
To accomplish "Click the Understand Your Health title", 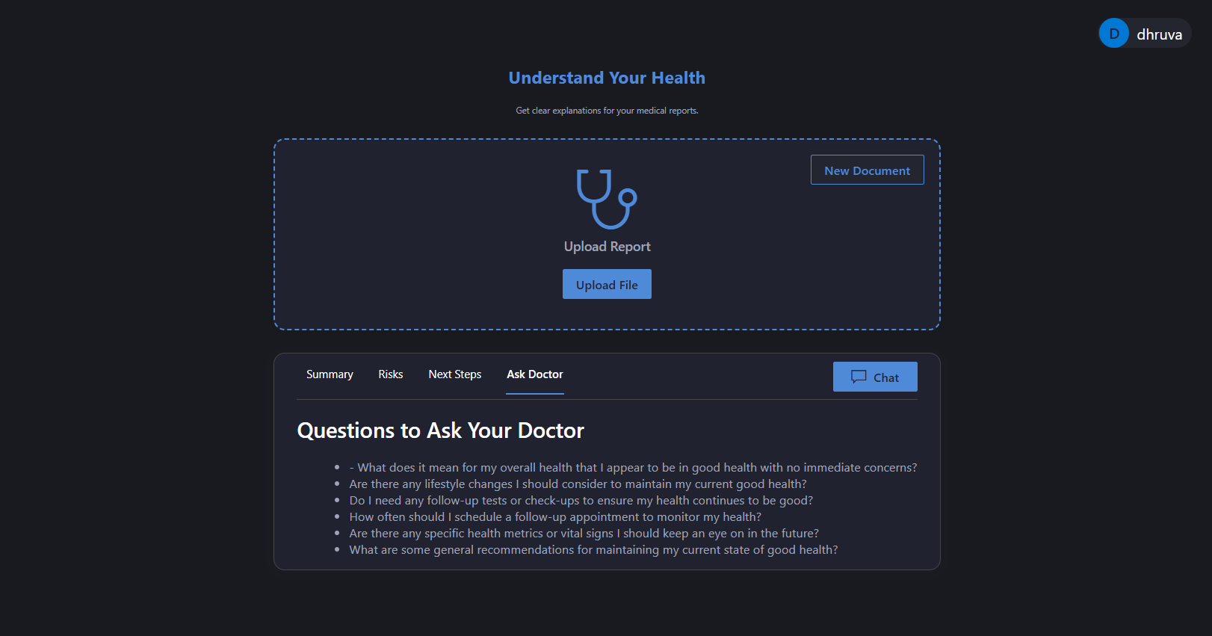I will tap(606, 78).
